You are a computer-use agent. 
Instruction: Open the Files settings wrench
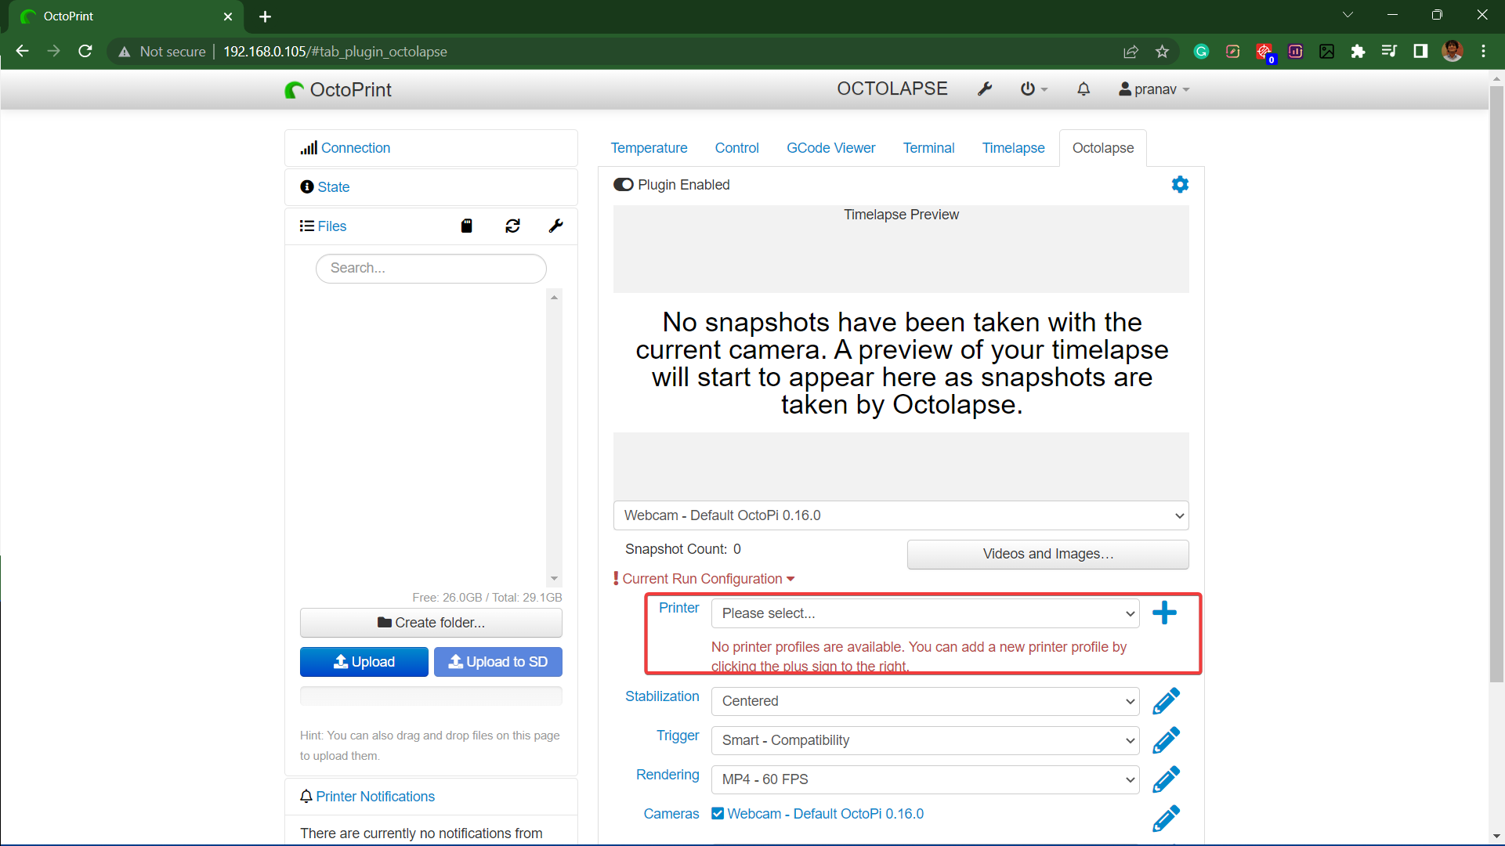[555, 226]
